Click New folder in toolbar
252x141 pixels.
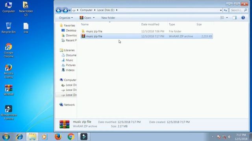click(x=108, y=18)
